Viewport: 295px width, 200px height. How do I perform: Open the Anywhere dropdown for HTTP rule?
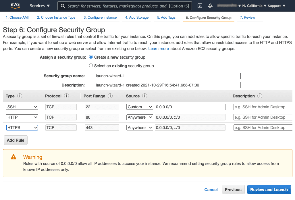[140, 117]
